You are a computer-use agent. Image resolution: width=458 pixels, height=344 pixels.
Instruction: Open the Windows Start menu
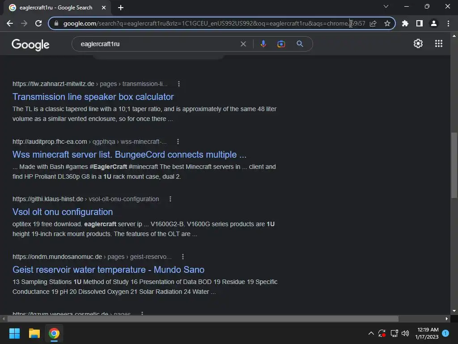click(14, 333)
